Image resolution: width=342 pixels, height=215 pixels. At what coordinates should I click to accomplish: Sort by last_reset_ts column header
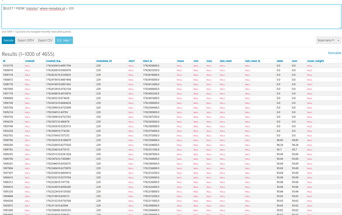pos(254,61)
